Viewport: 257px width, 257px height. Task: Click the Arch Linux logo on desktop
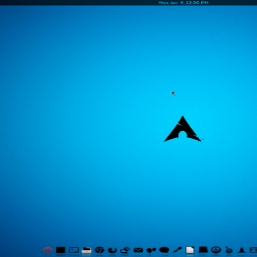182,128
